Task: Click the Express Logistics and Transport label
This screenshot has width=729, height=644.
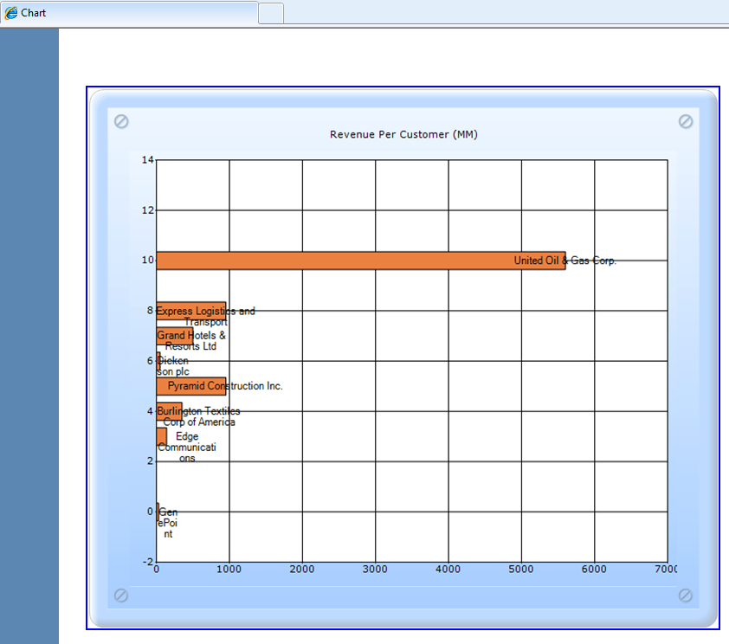Action: (x=205, y=317)
